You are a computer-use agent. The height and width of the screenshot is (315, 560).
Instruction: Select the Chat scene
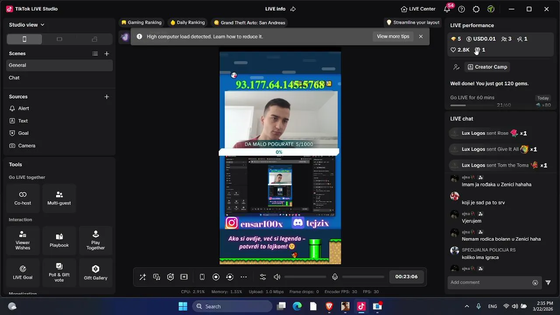[59, 78]
